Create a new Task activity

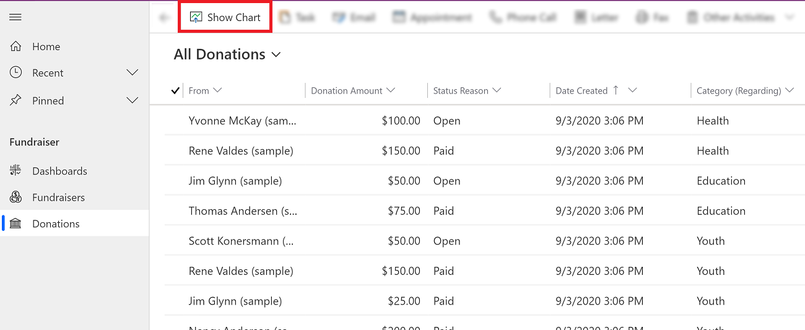[297, 17]
